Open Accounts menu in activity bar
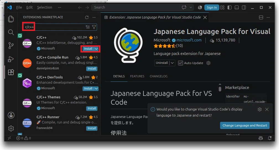The image size is (279, 150). 11,115
